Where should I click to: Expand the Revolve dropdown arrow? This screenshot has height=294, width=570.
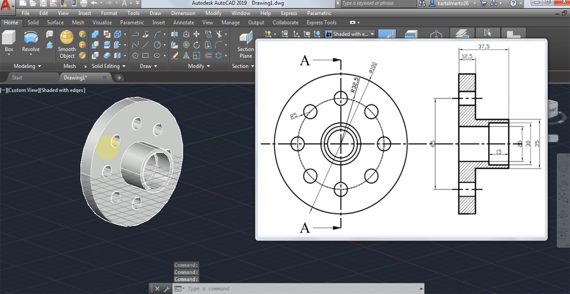tap(31, 54)
